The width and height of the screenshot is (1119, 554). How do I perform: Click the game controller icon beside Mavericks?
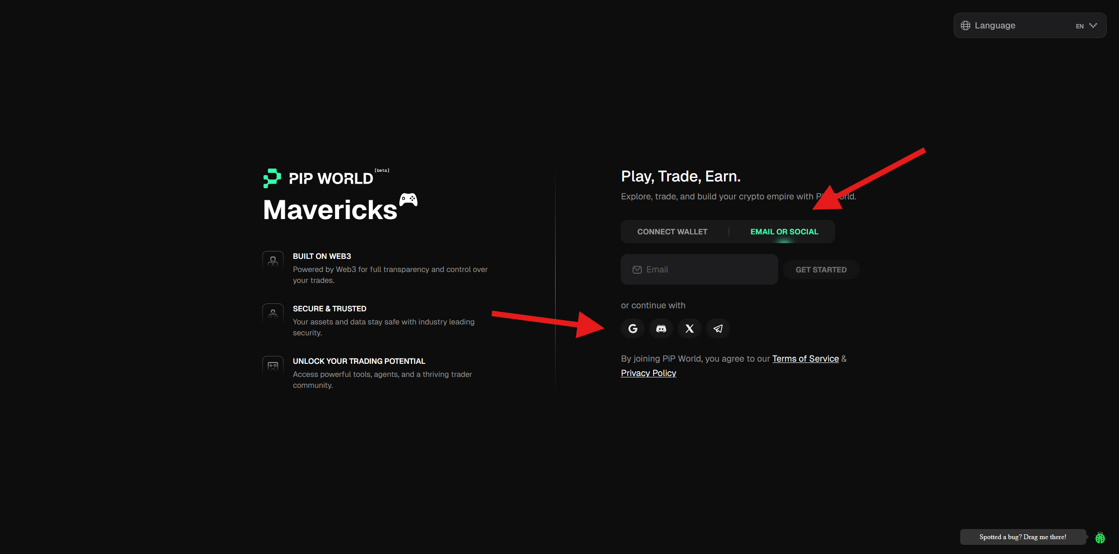pos(409,199)
